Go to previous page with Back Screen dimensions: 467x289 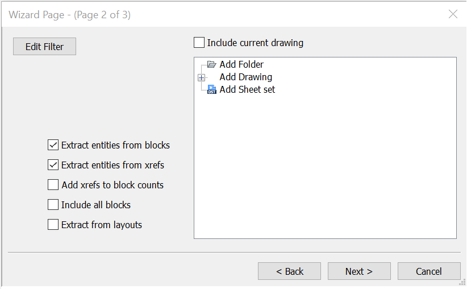289,271
